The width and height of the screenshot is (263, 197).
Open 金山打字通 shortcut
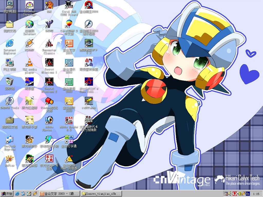tap(69, 142)
